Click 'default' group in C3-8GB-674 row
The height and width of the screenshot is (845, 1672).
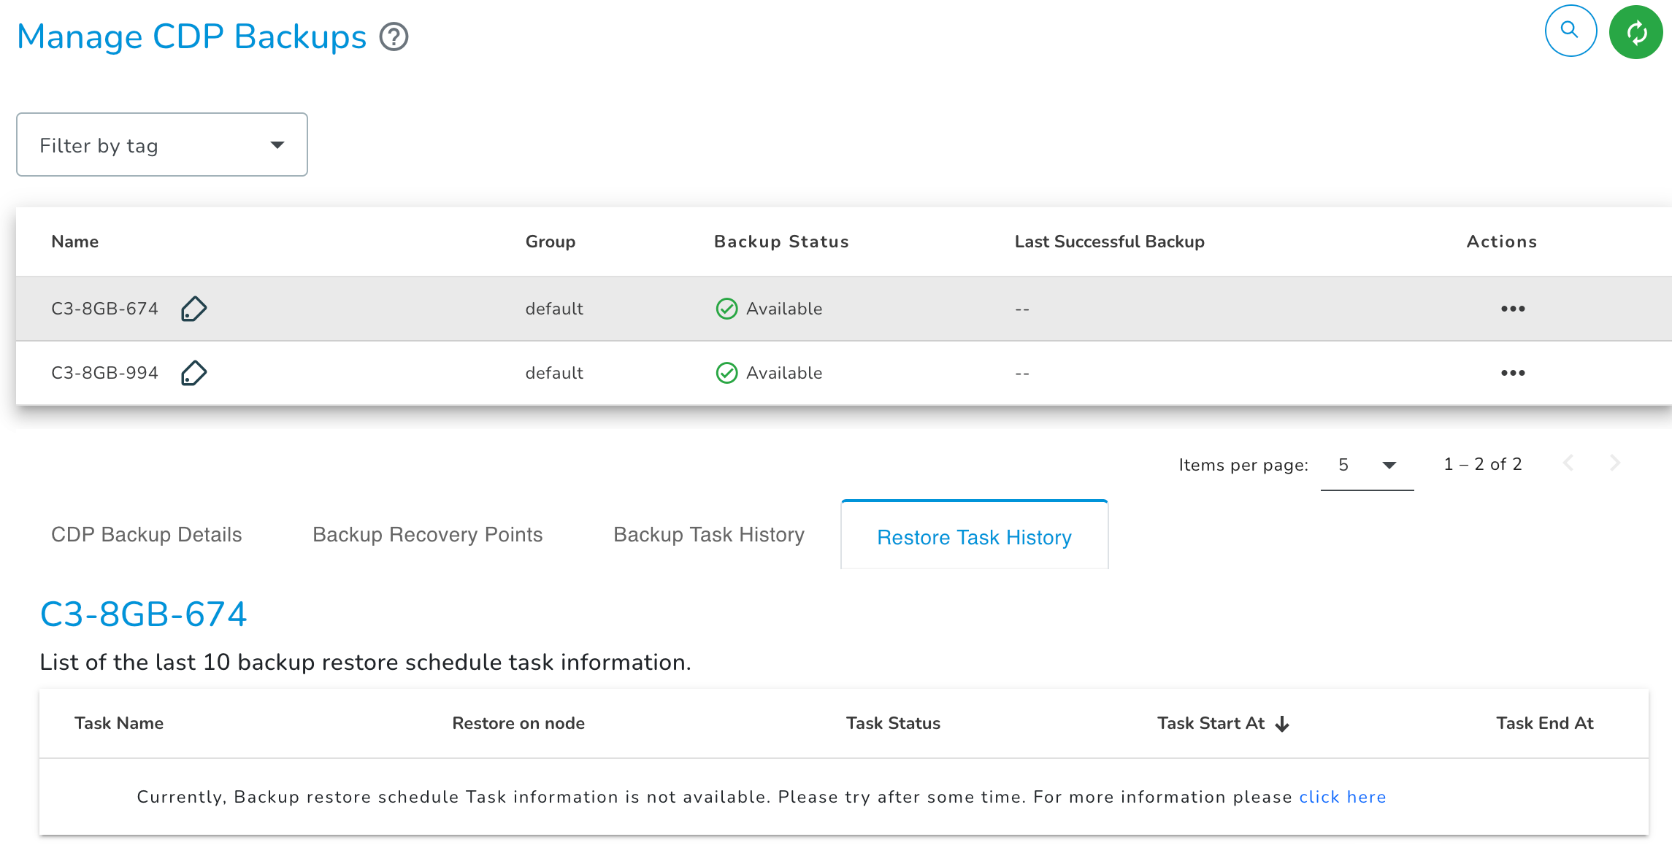(554, 309)
